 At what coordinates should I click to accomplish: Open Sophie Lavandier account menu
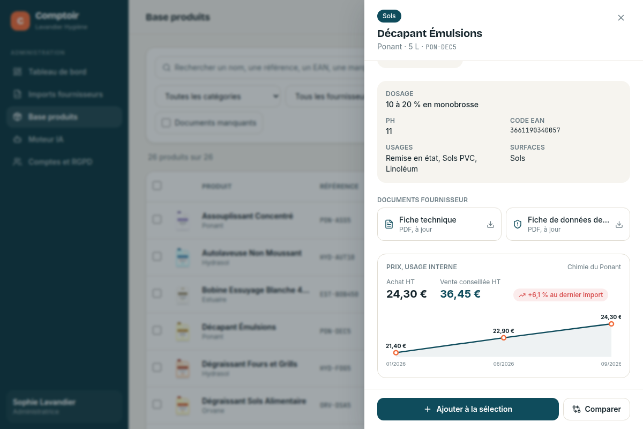click(x=64, y=406)
